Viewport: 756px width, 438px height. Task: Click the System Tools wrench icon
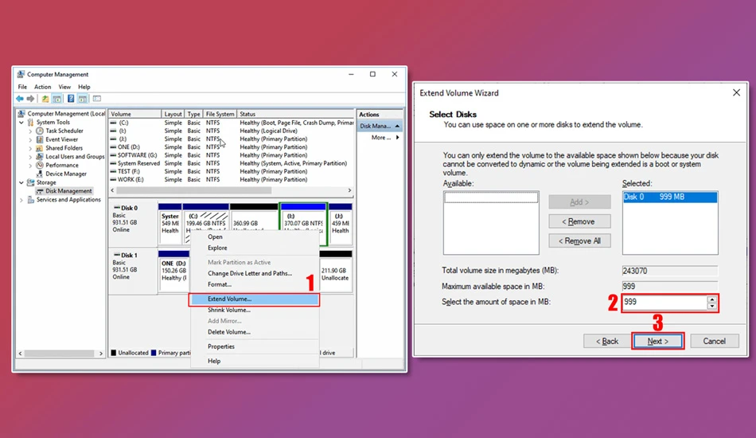[31, 122]
